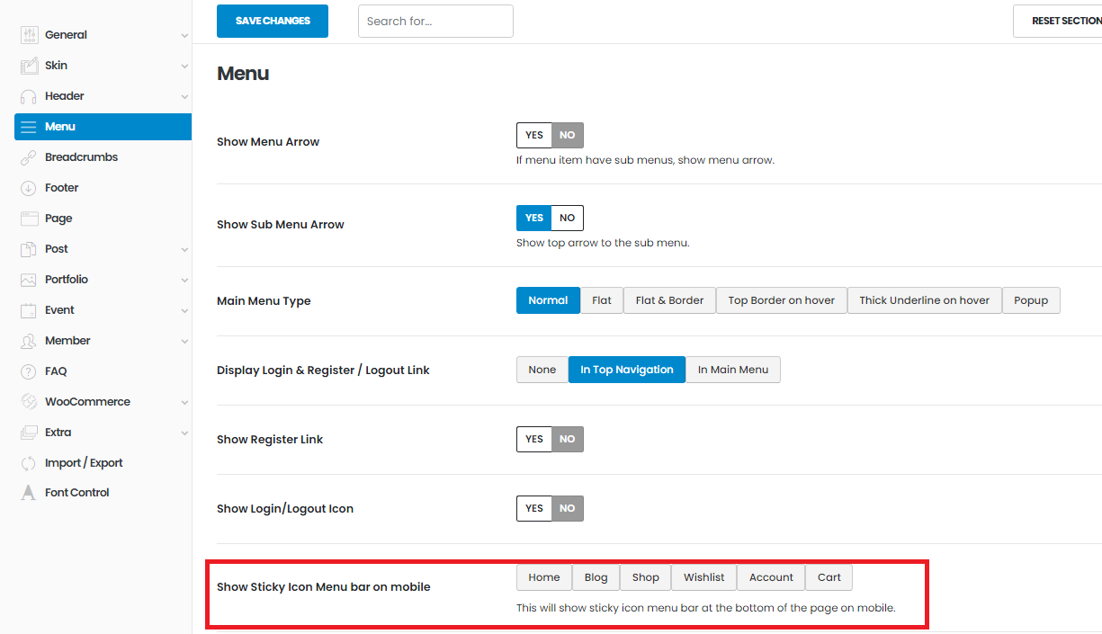Click the Reset Section button
Screen dimensions: 1102x634
(1058, 21)
